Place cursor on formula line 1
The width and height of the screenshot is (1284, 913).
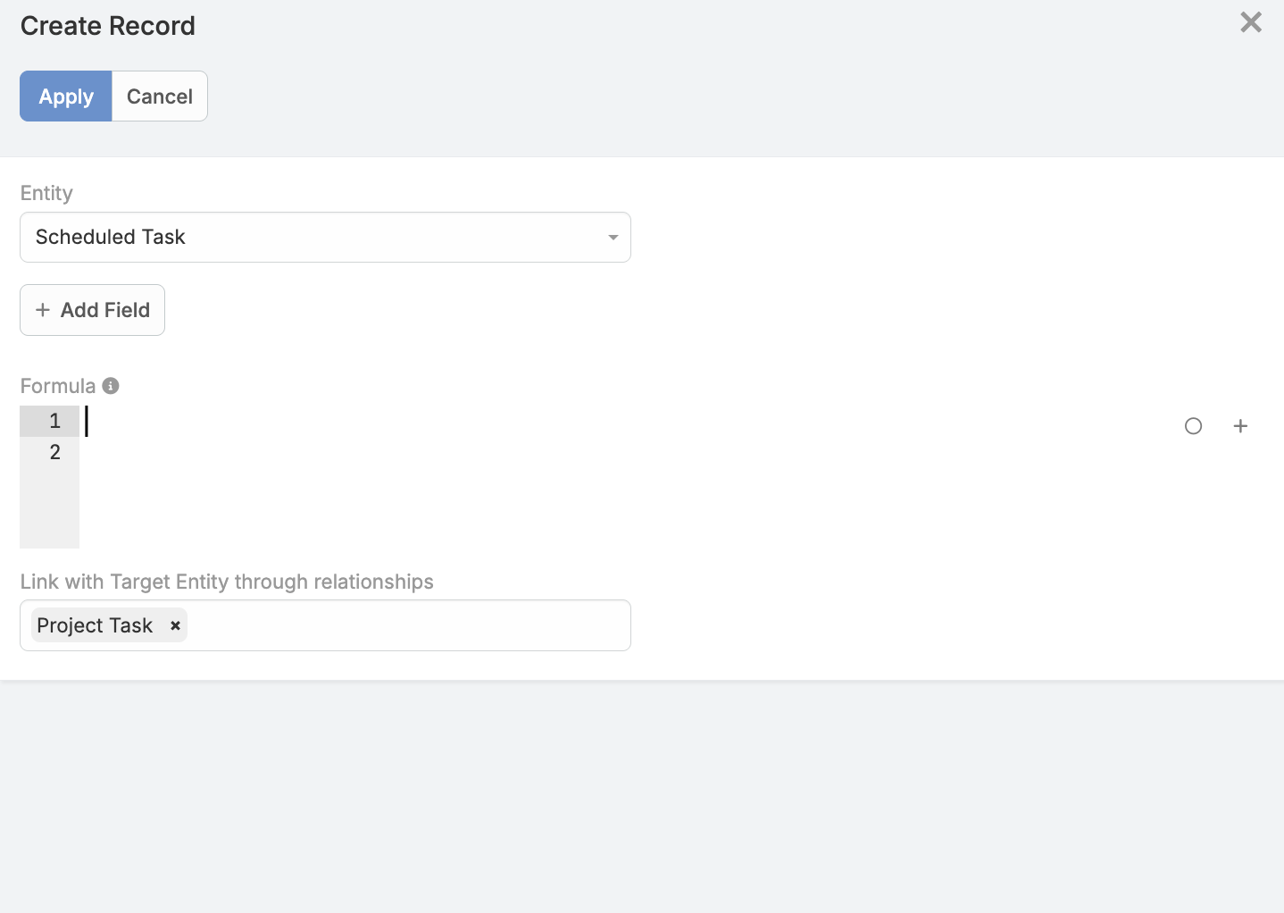(x=625, y=421)
